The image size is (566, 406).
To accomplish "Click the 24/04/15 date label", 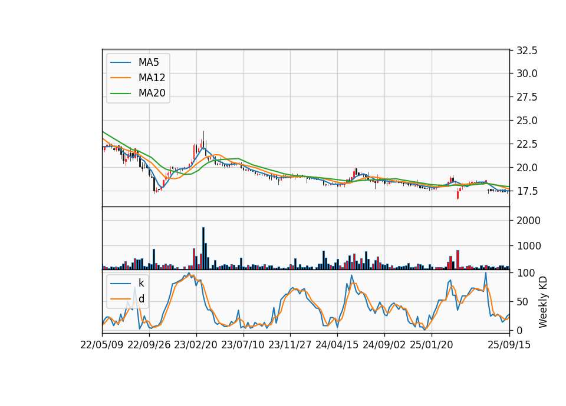I will (x=337, y=345).
